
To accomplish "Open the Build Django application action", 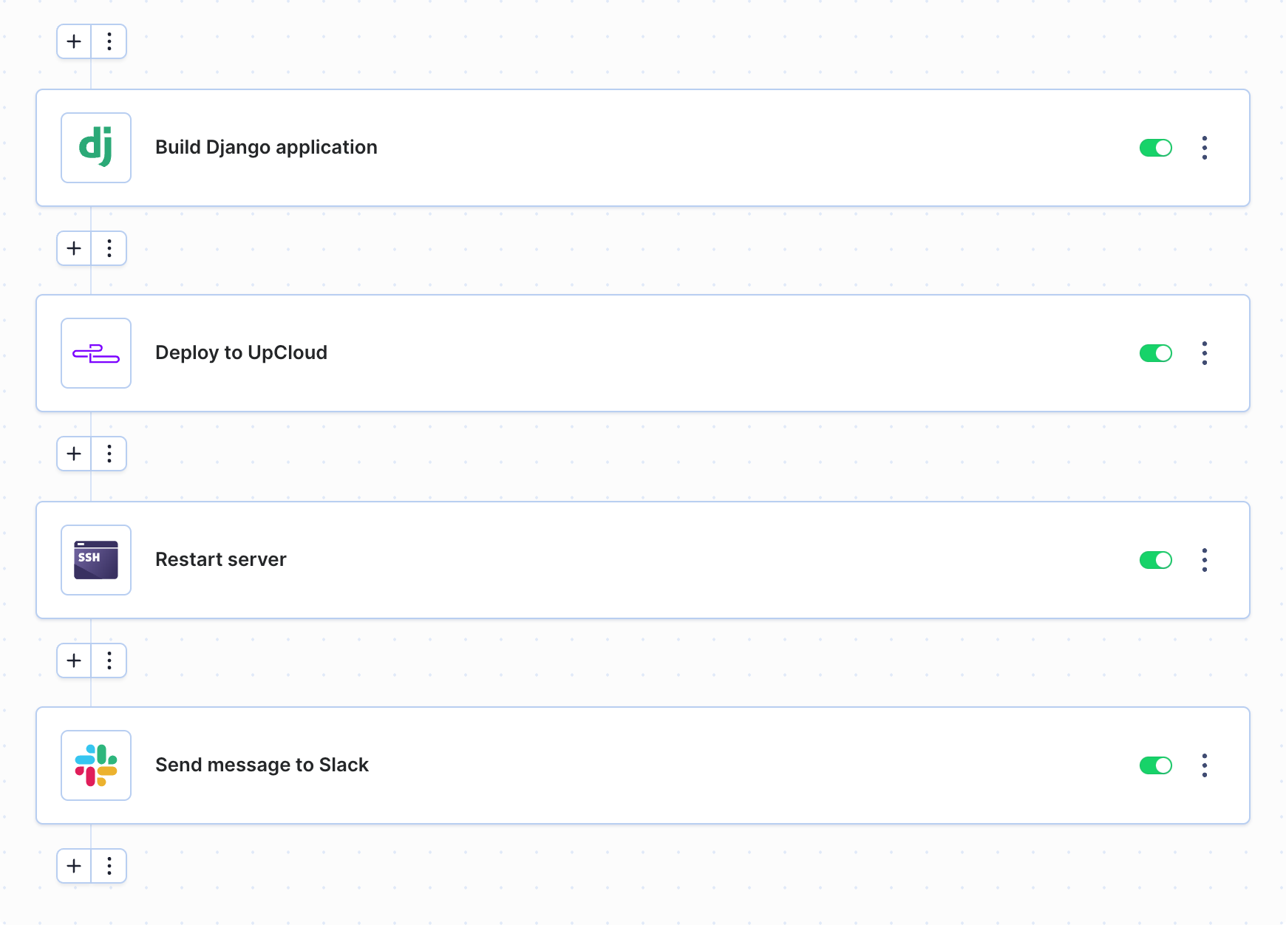I will coord(643,148).
